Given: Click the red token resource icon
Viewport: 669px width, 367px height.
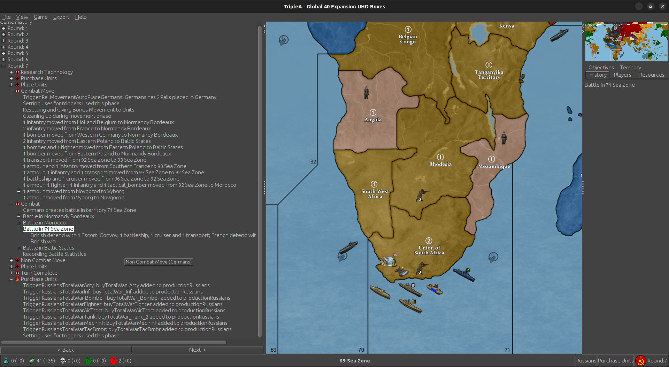Looking at the screenshot, I should pyautogui.click(x=114, y=361).
